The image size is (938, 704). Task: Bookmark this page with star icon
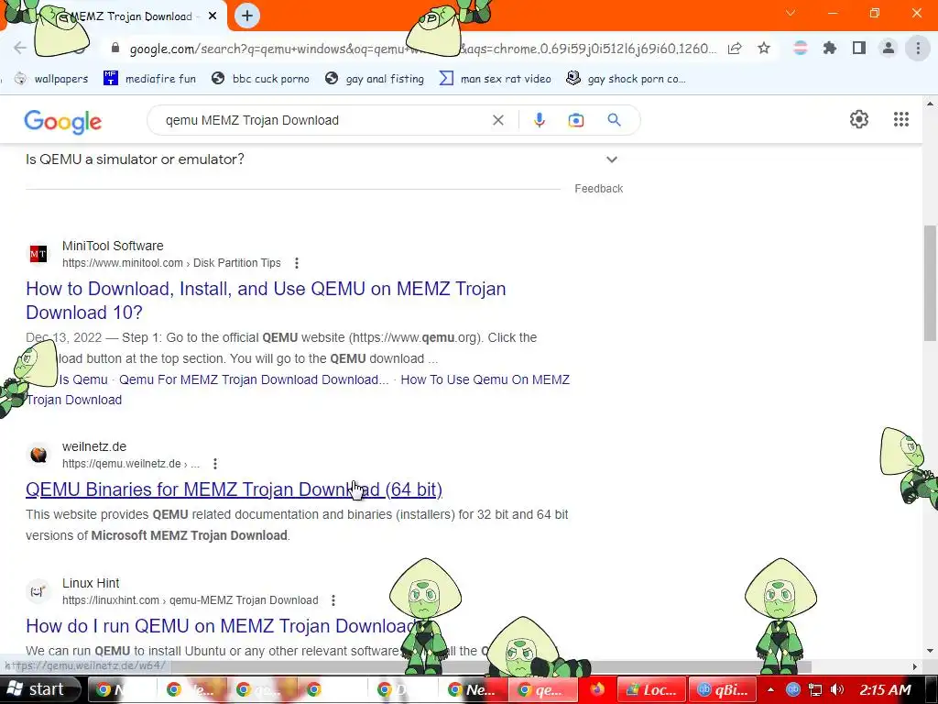pyautogui.click(x=764, y=48)
